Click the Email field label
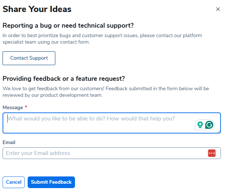Viewport: 226px width, 191px height. [9, 142]
